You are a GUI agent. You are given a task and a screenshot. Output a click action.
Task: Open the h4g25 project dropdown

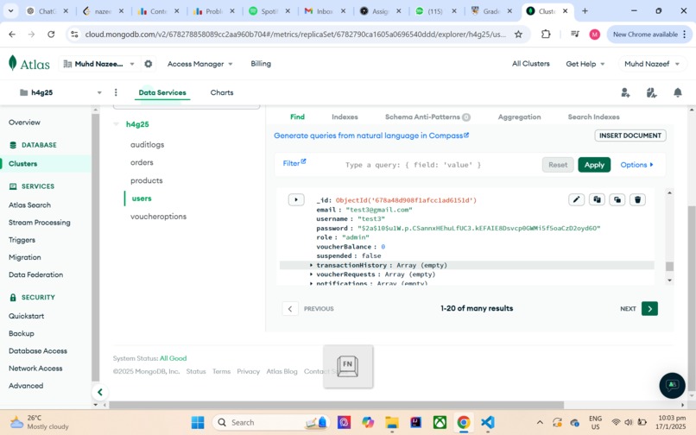(99, 92)
